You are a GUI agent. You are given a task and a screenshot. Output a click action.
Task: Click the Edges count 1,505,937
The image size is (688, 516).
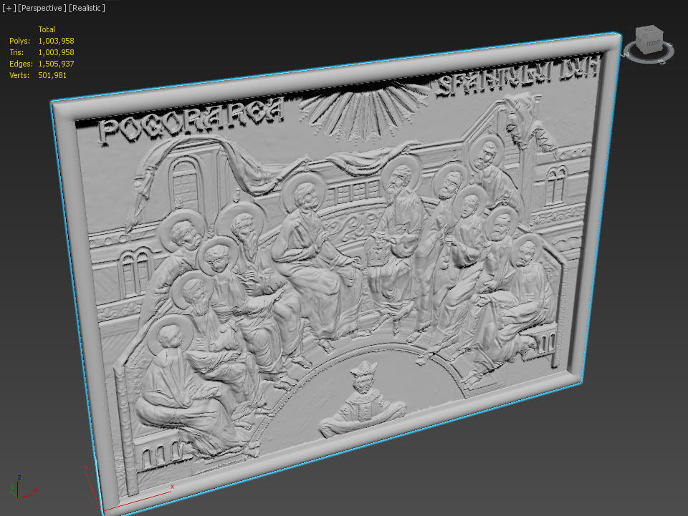point(56,64)
